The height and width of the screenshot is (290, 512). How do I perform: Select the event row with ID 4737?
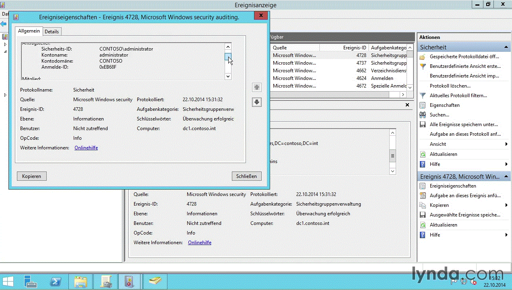(339, 63)
